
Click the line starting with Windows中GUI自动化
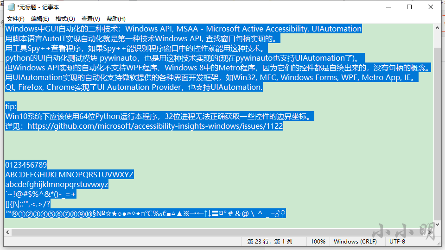(x=184, y=29)
